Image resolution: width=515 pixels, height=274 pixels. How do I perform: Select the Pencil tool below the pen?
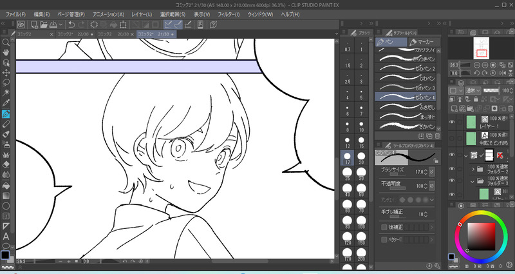(x=6, y=124)
